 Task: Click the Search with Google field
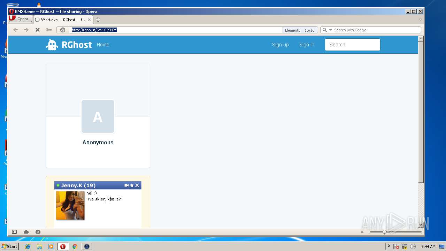click(376, 30)
